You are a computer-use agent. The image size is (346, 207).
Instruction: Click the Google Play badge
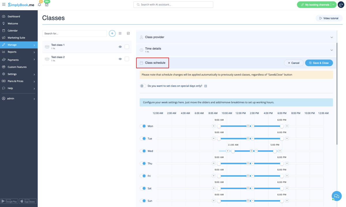[9, 201]
